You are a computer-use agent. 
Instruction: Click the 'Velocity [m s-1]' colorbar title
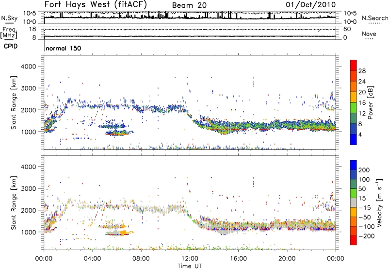point(379,203)
